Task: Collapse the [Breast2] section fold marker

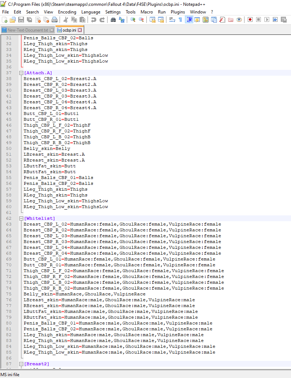Action: pos(21,364)
